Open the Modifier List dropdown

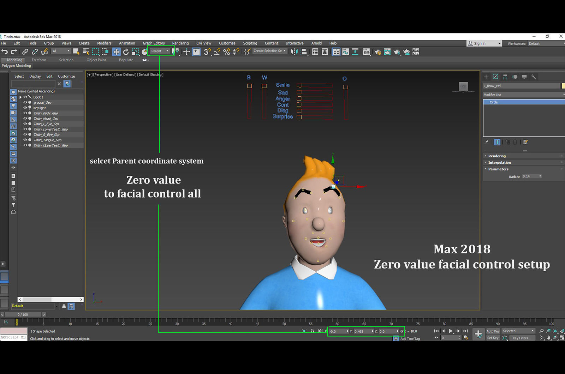524,95
